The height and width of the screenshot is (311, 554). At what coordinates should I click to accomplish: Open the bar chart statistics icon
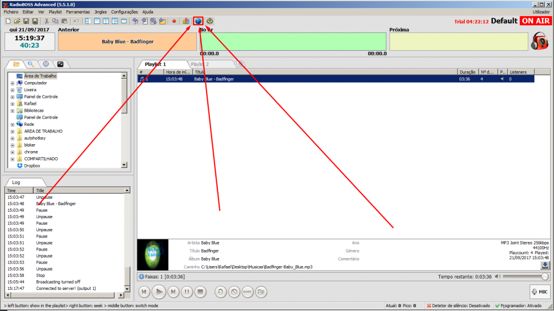(186, 21)
